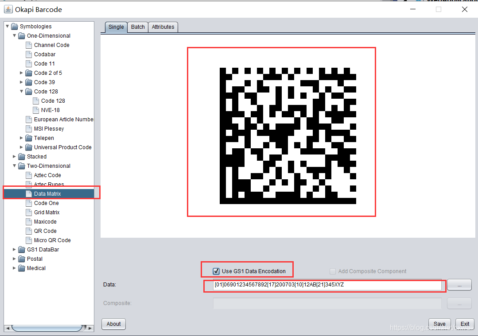Expand the Universal Product Code node
Viewport: 478px width, 336px height.
(21, 147)
